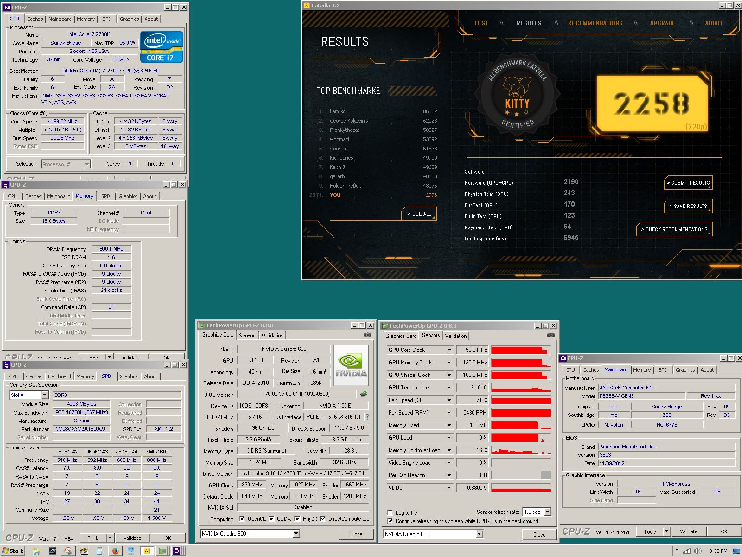This screenshot has width=742, height=557.
Task: Click SAVE RESULTS in Catzilla
Action: pyautogui.click(x=688, y=206)
